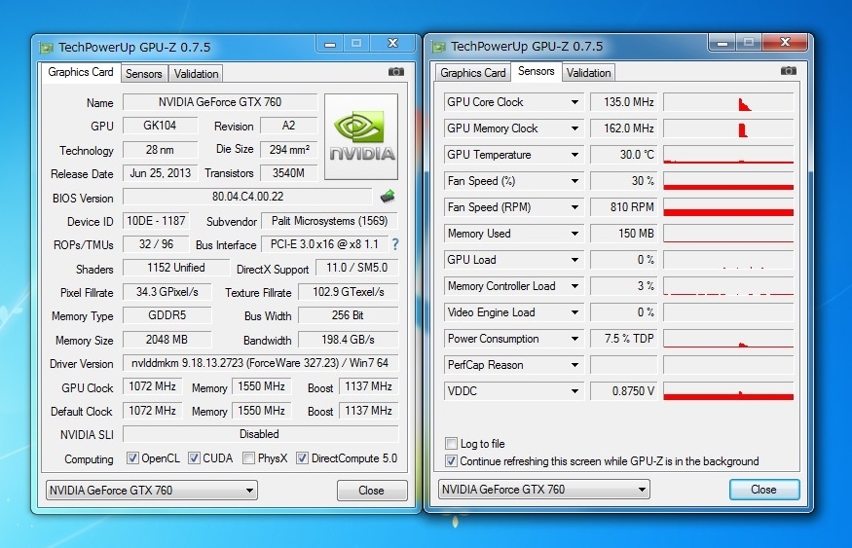Disable Continue refreshing in background checkbox

click(x=451, y=461)
